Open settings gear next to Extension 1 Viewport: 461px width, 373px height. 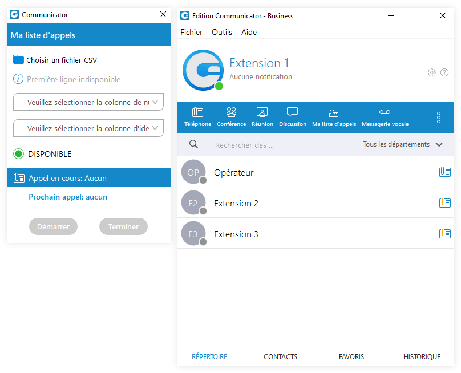[431, 72]
